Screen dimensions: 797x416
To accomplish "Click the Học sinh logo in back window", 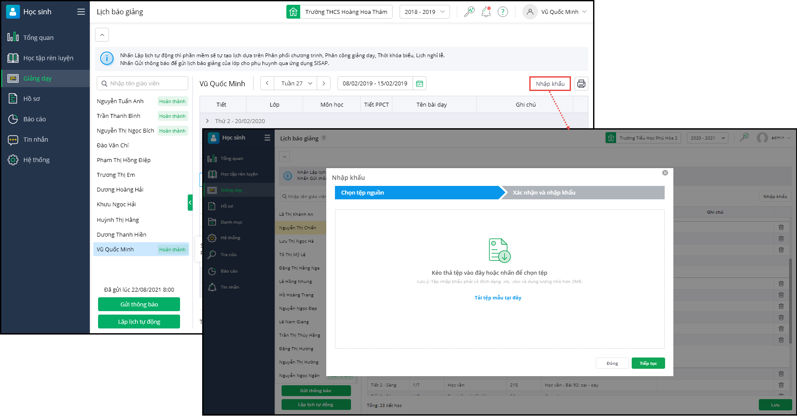I will click(x=13, y=12).
